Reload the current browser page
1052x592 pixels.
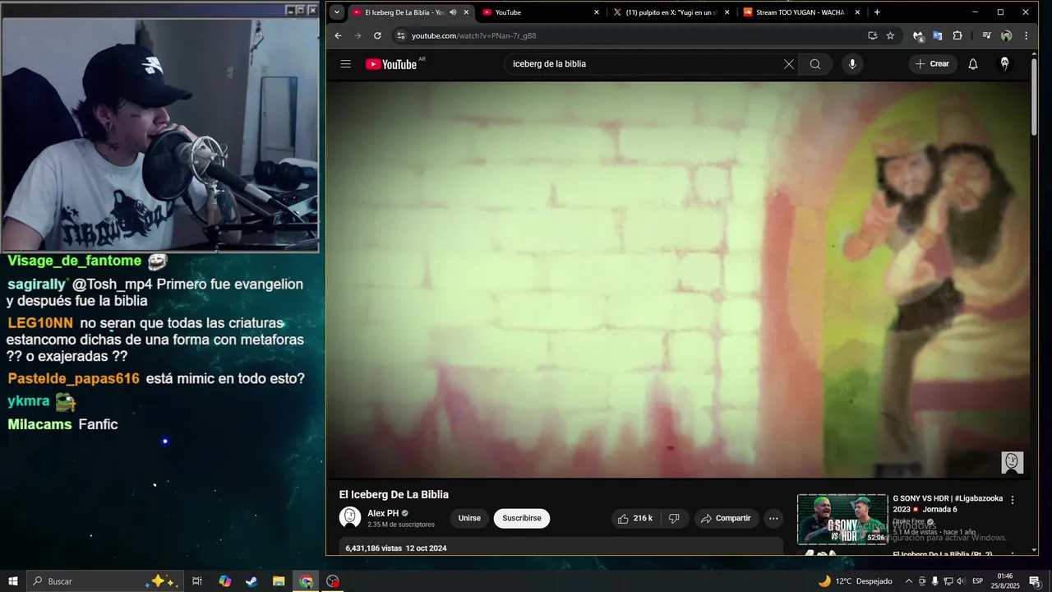point(377,35)
